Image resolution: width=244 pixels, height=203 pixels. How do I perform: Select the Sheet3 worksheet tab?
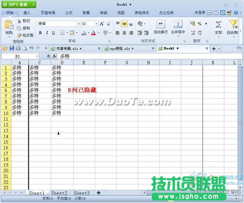[81, 193]
